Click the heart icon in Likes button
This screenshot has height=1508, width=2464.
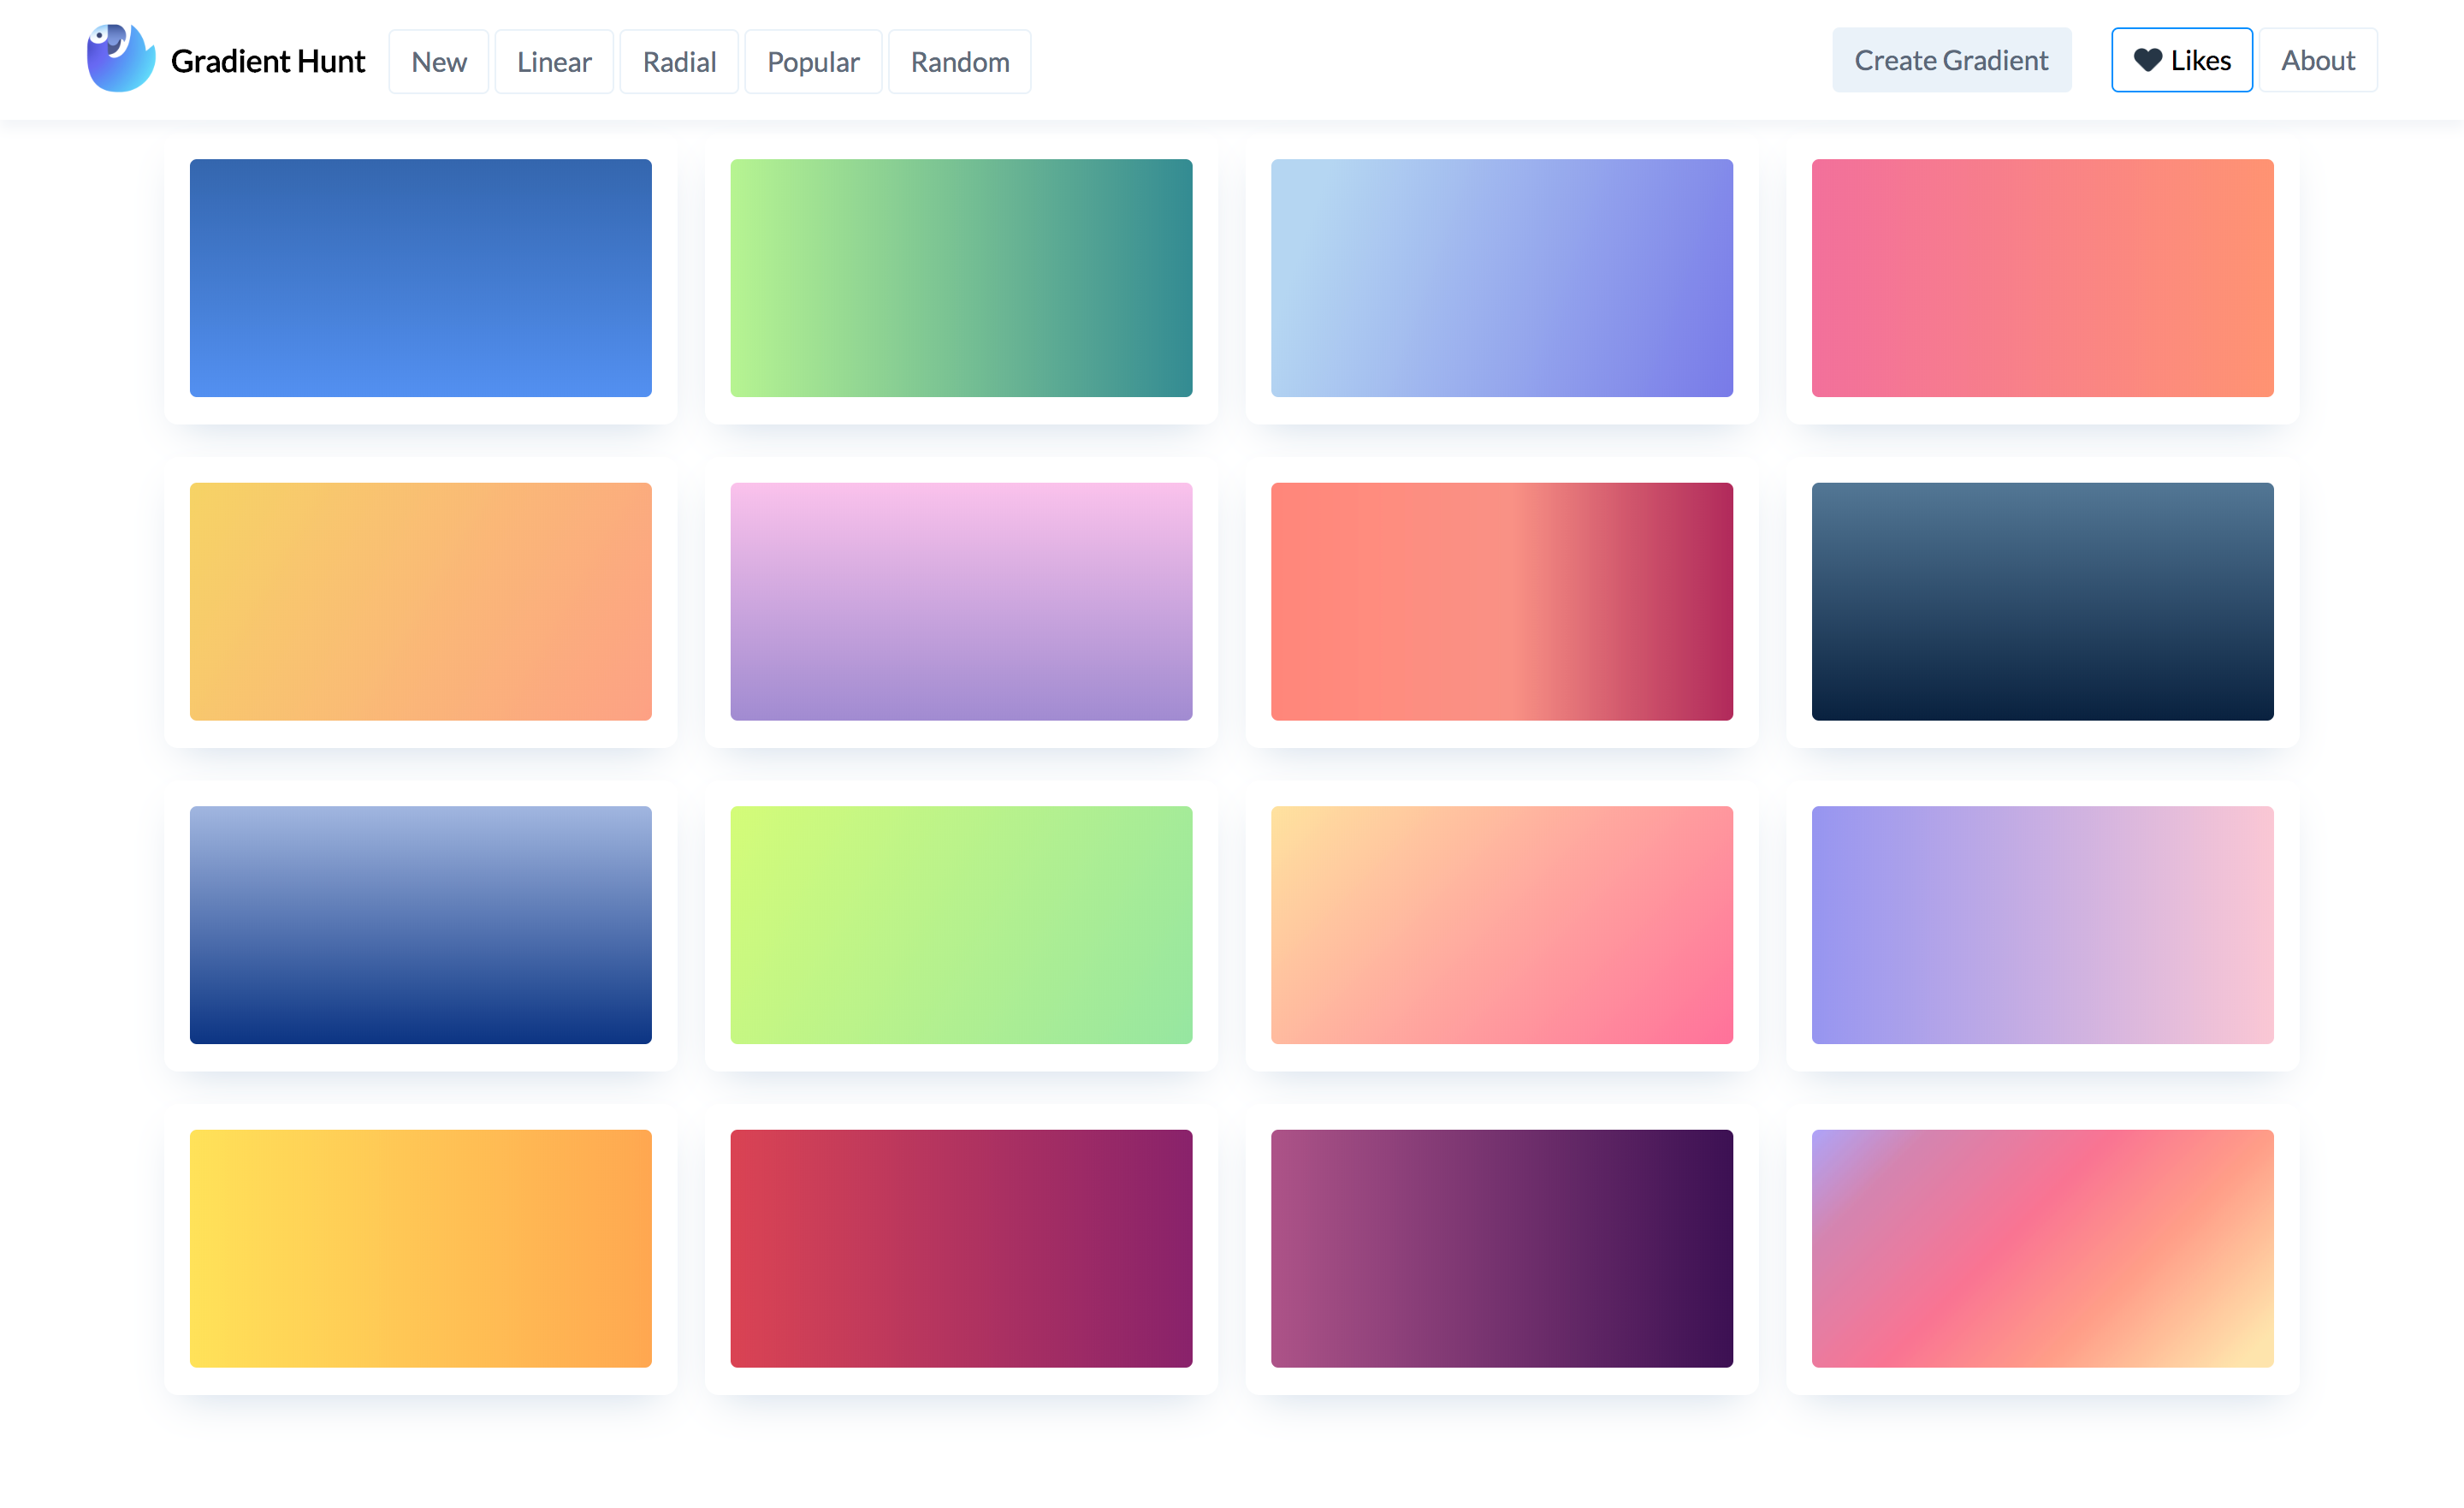pyautogui.click(x=2147, y=60)
